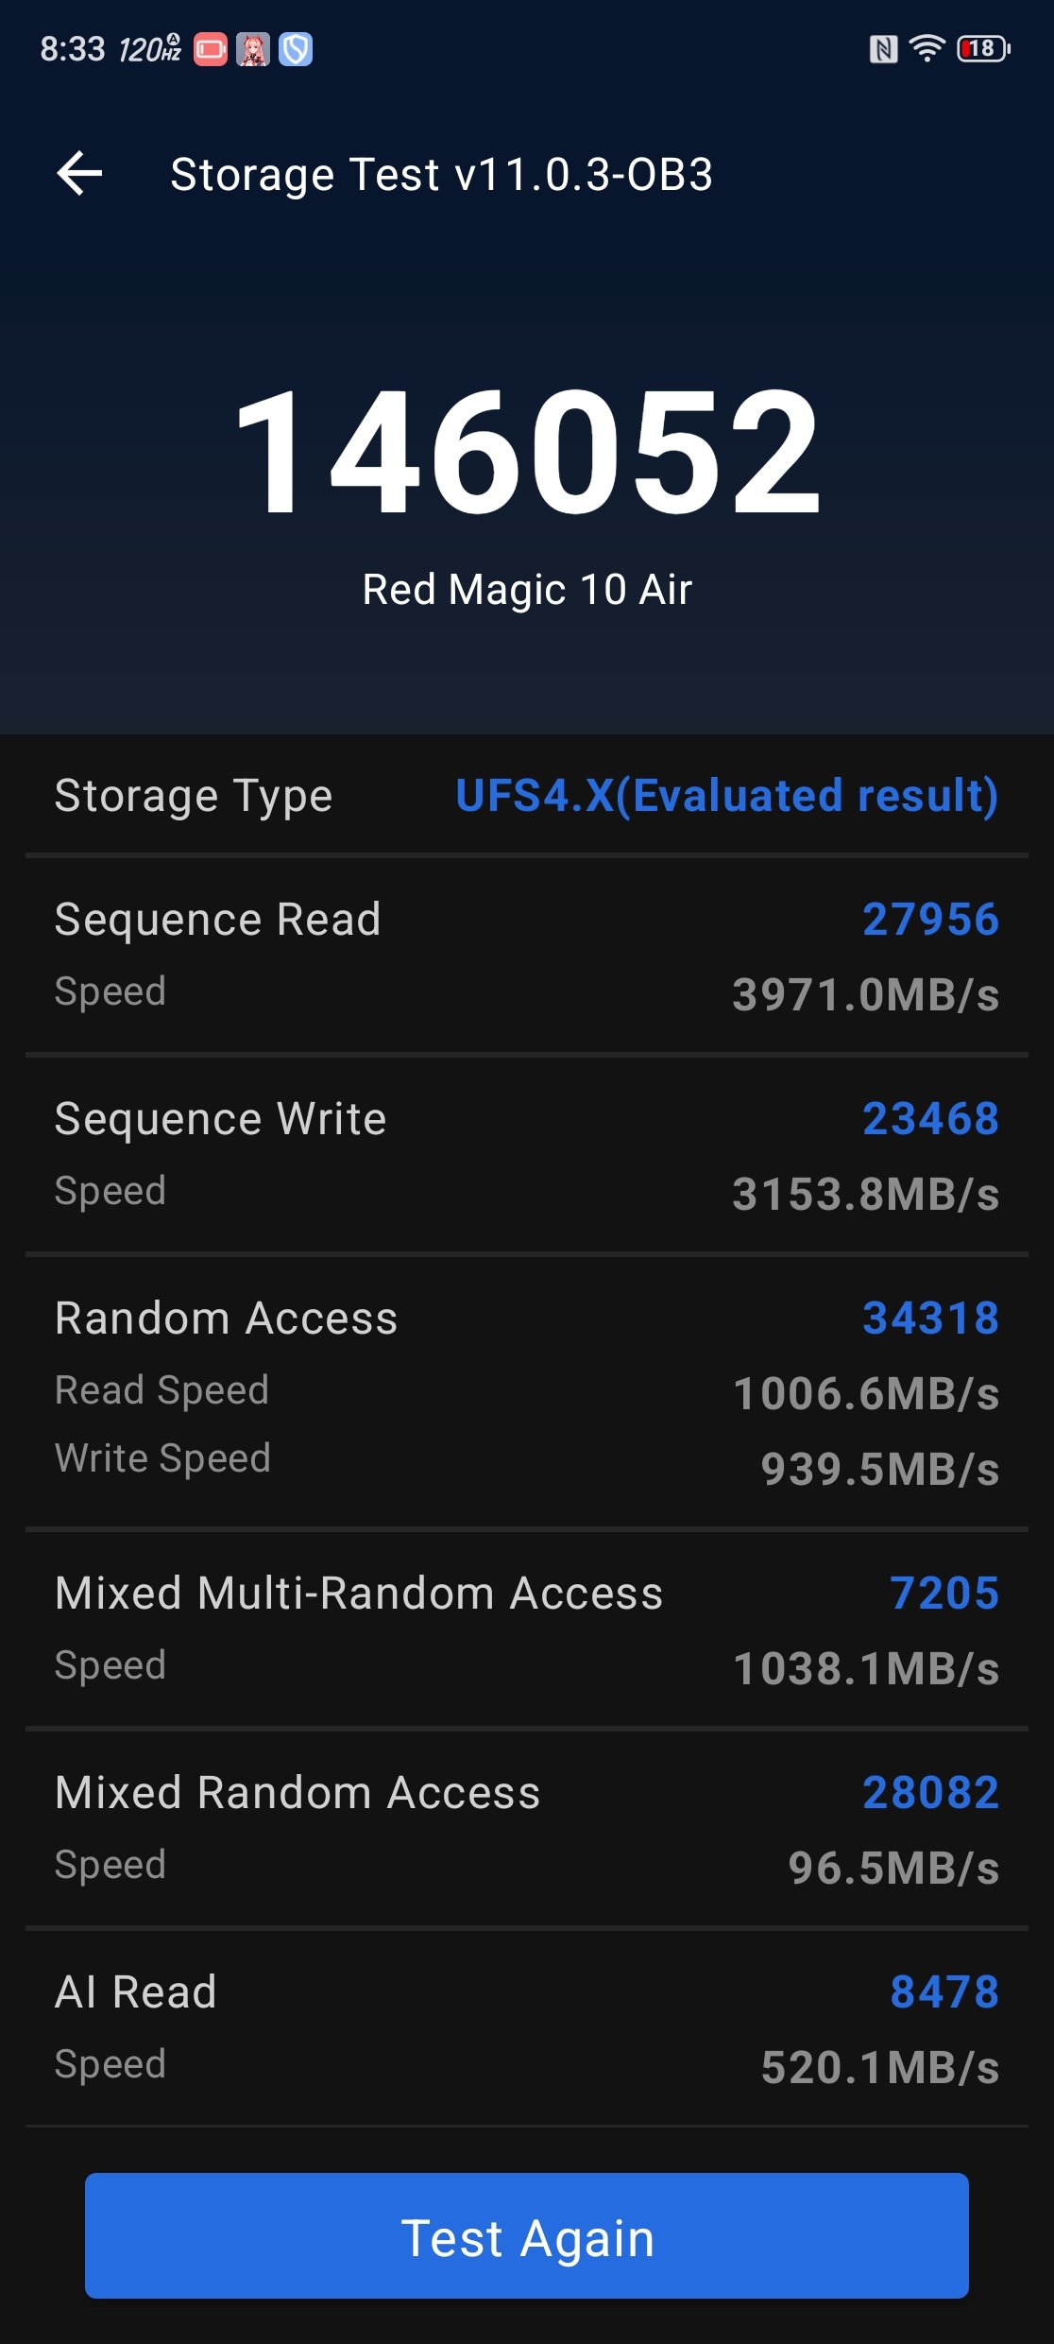Tap the battery level indicator
Screen dimensions: 1054x2344
[983, 48]
